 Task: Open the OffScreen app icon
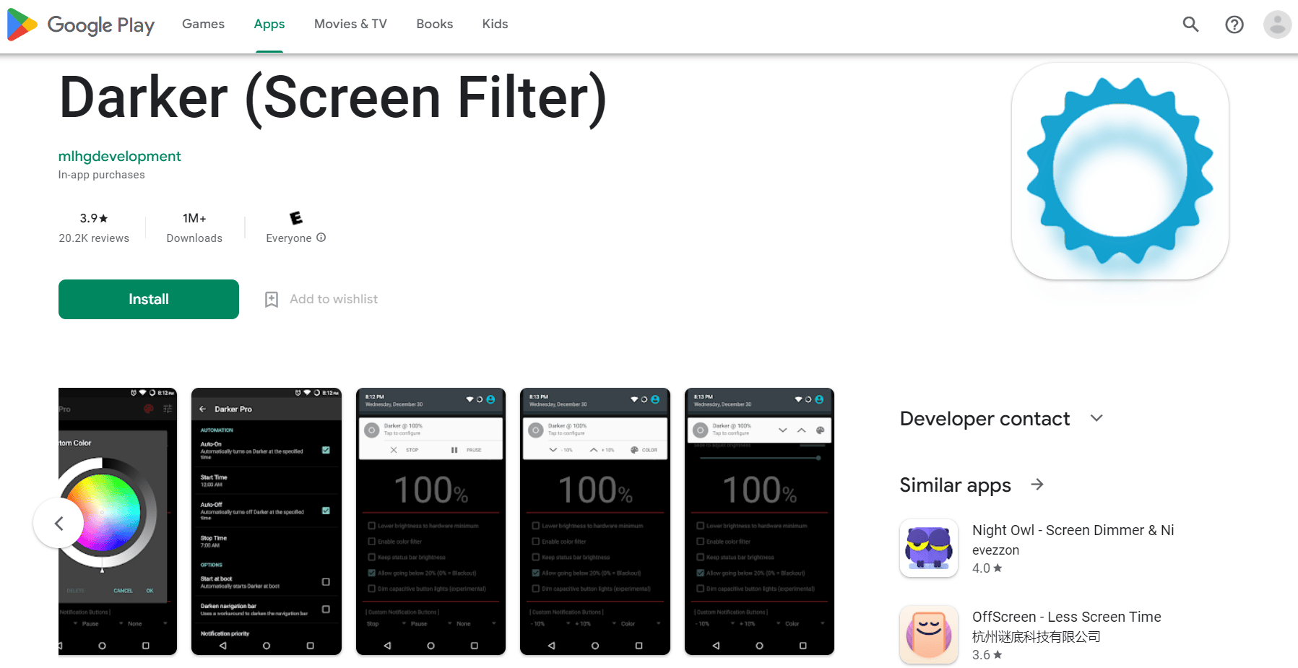929,635
